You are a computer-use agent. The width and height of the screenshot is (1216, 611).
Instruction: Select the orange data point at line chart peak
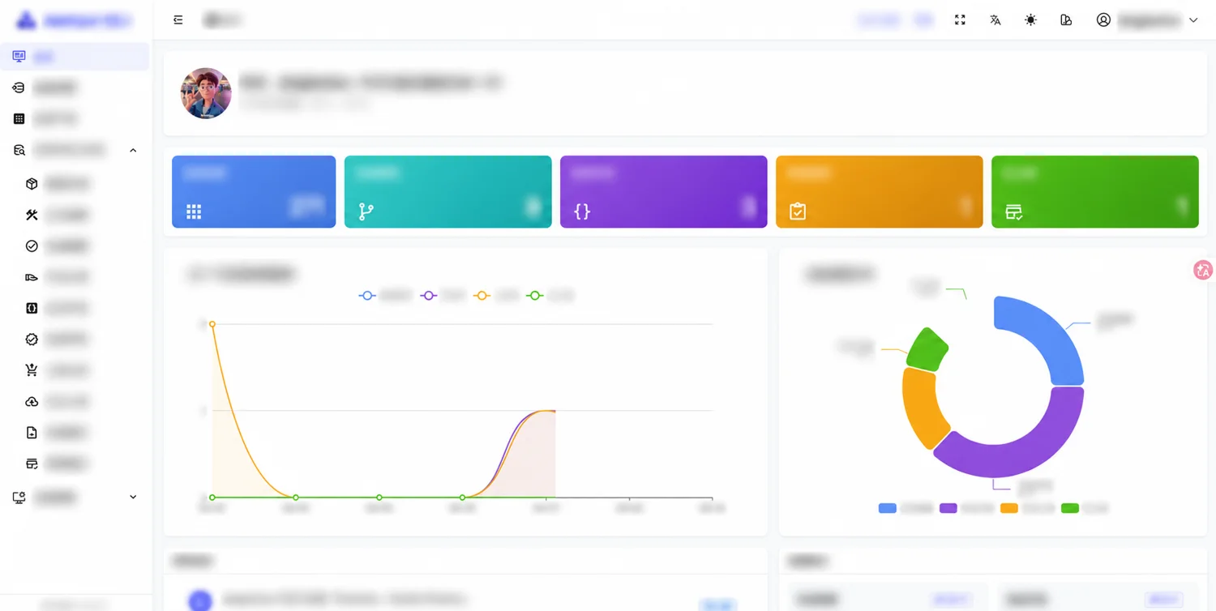pos(212,324)
